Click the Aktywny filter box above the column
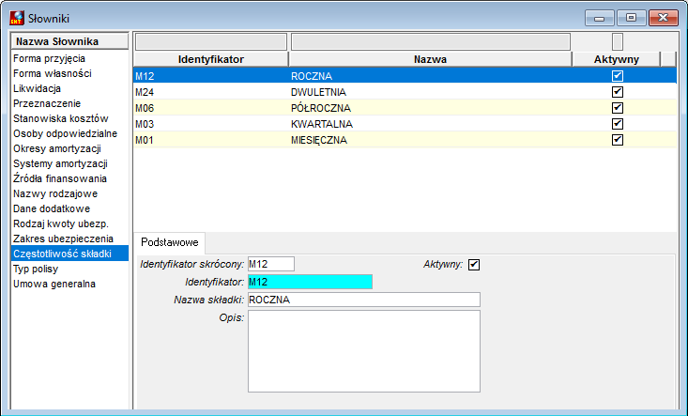 (618, 41)
